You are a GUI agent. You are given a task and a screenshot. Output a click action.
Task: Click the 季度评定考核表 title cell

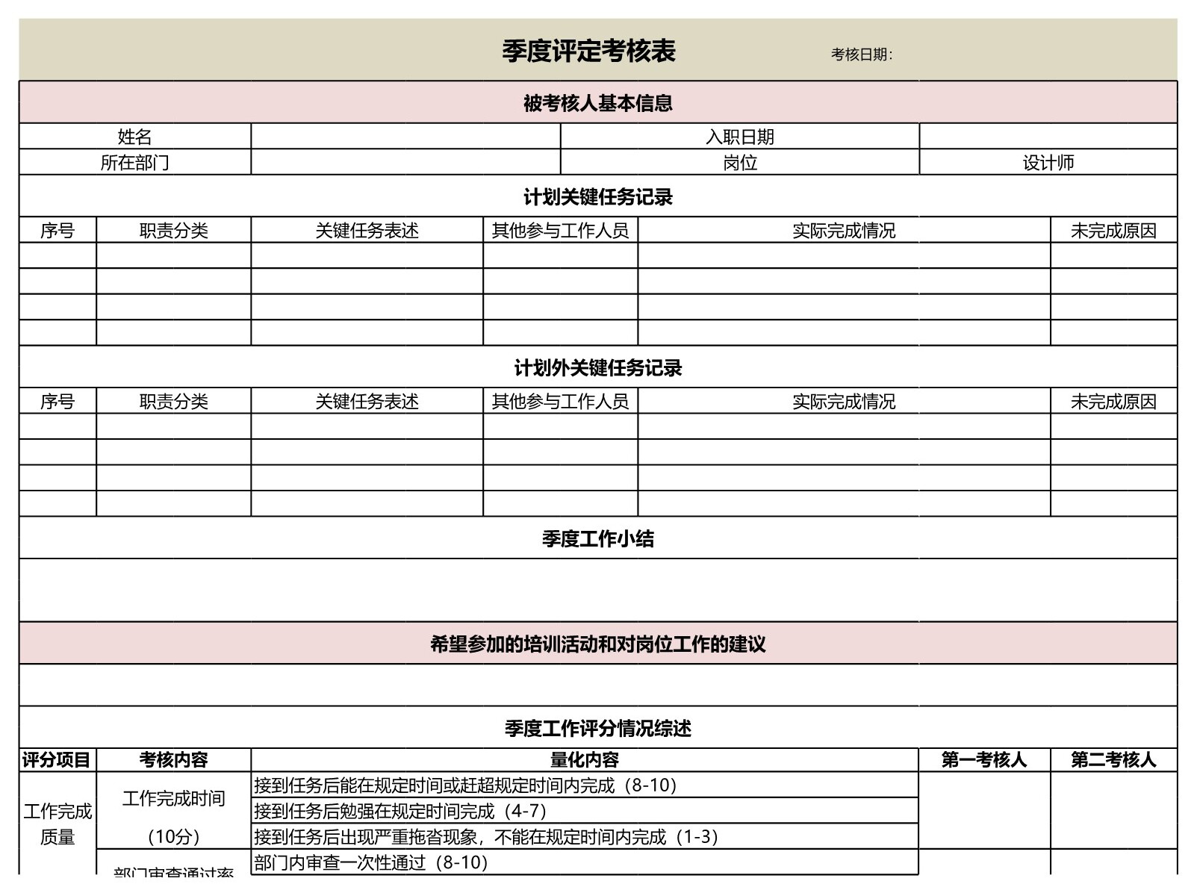click(588, 51)
